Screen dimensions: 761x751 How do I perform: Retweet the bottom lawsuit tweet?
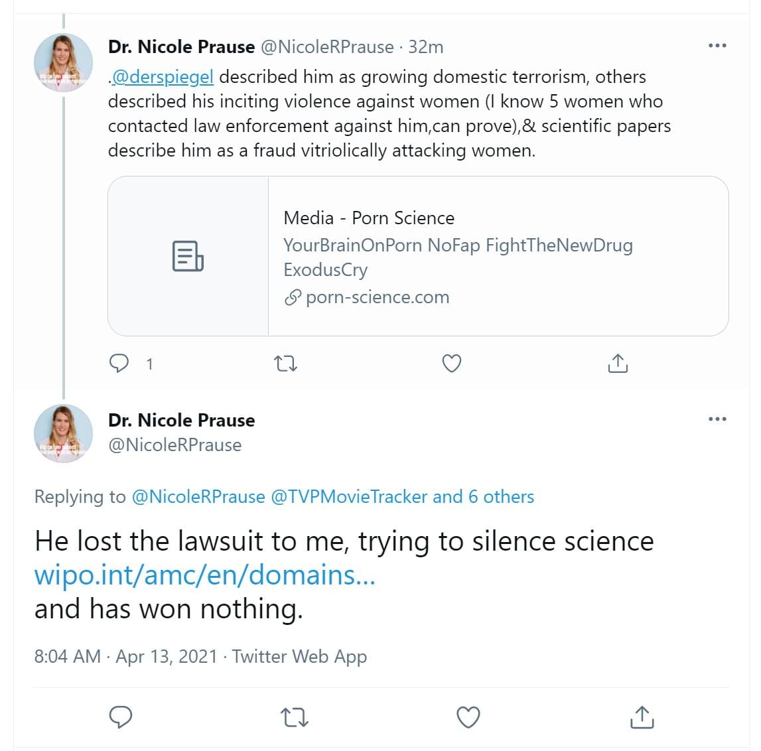[295, 717]
